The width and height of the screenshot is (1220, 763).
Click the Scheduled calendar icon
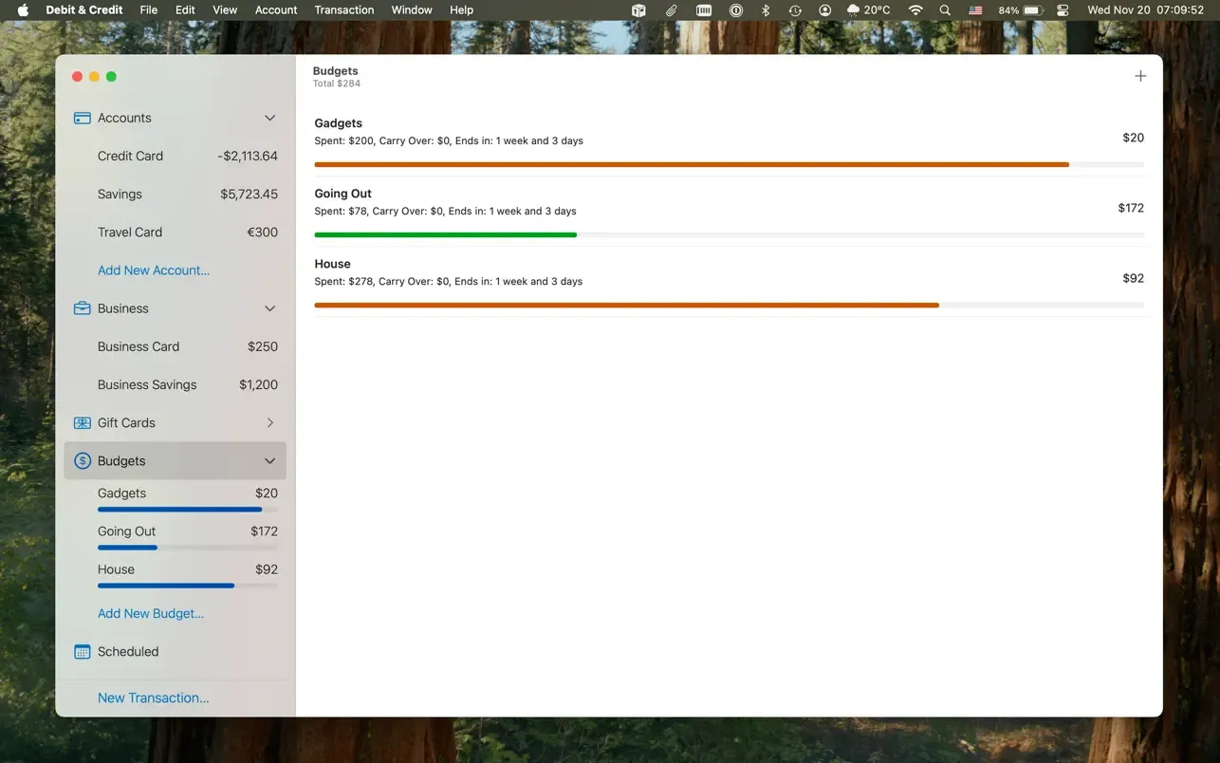click(x=83, y=652)
